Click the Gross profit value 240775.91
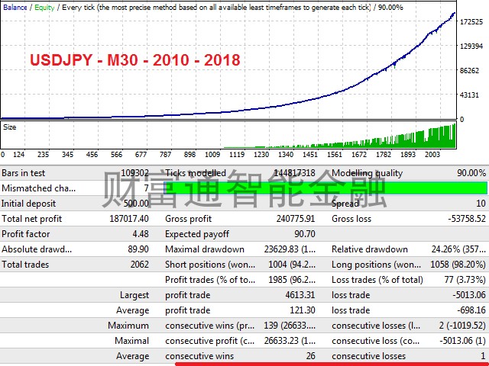489x366 pixels. click(x=296, y=219)
